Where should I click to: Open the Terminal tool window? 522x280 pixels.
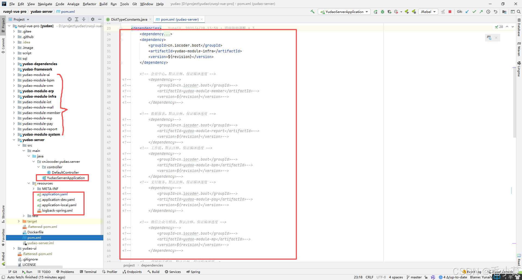pos(88,272)
